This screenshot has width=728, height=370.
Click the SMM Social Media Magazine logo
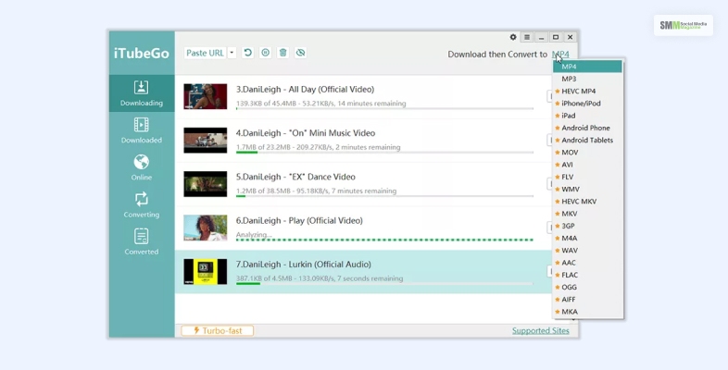pyautogui.click(x=684, y=25)
